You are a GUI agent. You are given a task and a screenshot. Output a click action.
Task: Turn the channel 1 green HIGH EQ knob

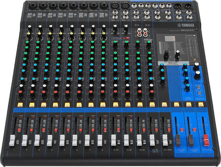[x=27, y=43]
